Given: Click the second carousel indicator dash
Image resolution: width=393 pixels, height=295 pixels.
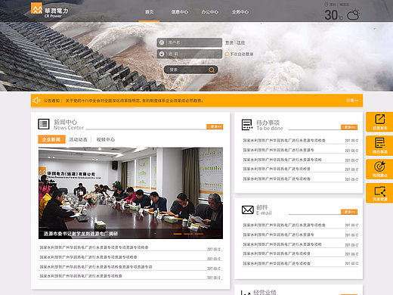Looking at the screenshot, I should pos(188,234).
